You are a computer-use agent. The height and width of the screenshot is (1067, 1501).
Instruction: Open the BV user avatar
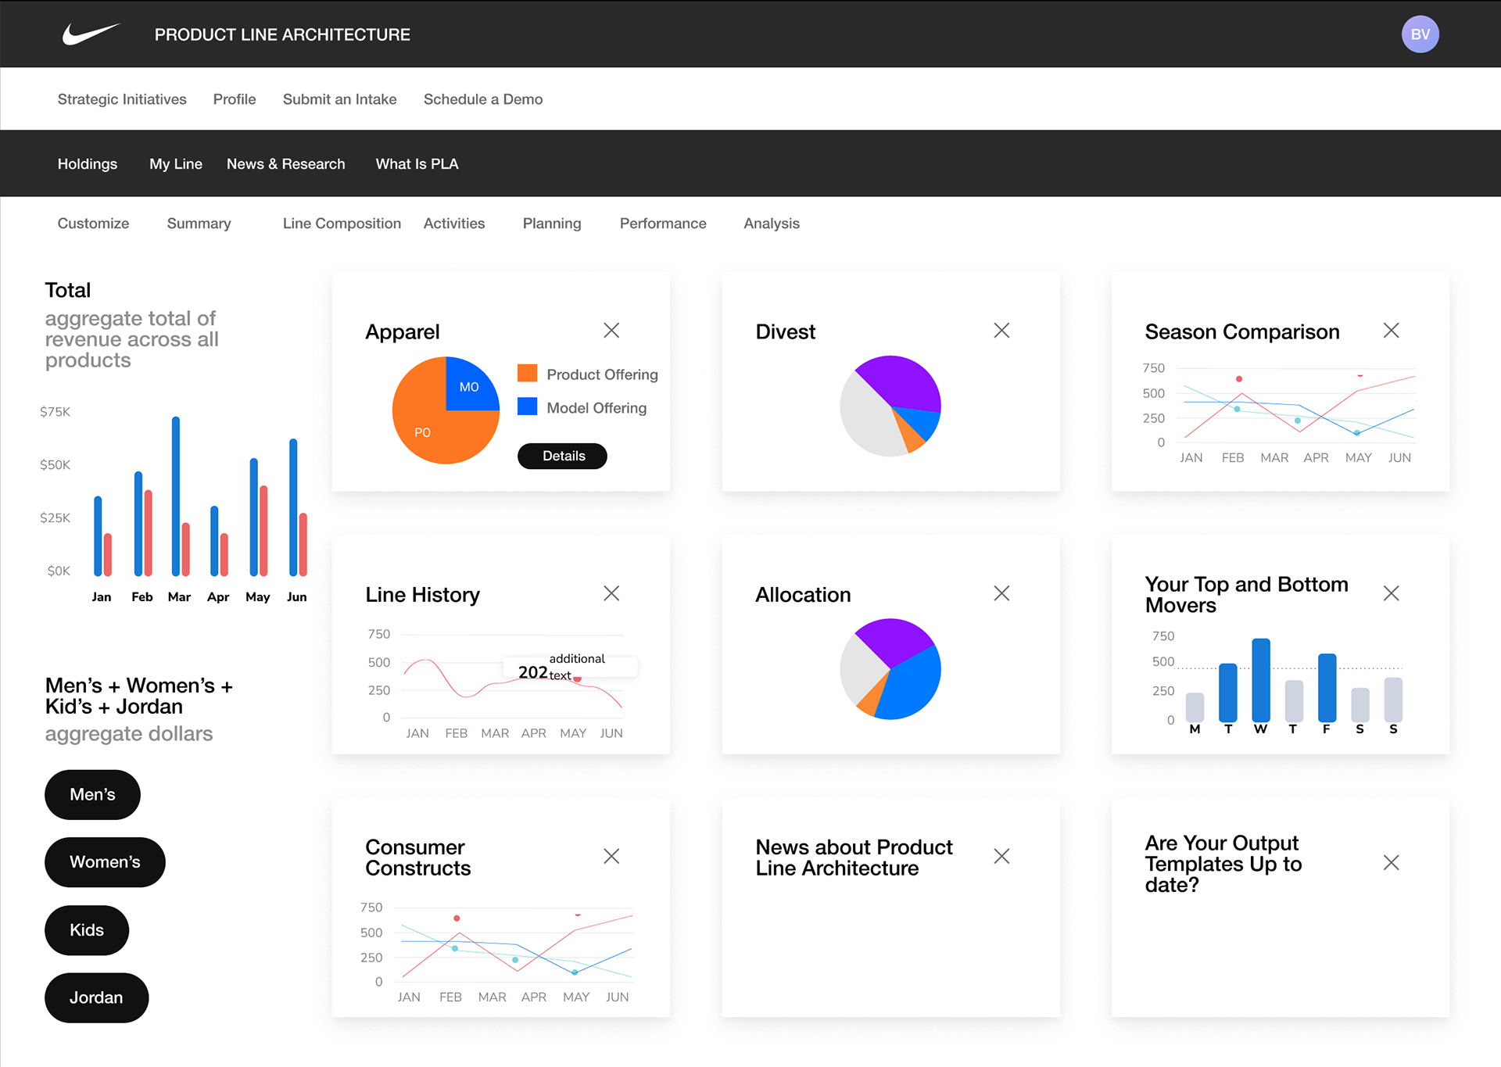1420,34
